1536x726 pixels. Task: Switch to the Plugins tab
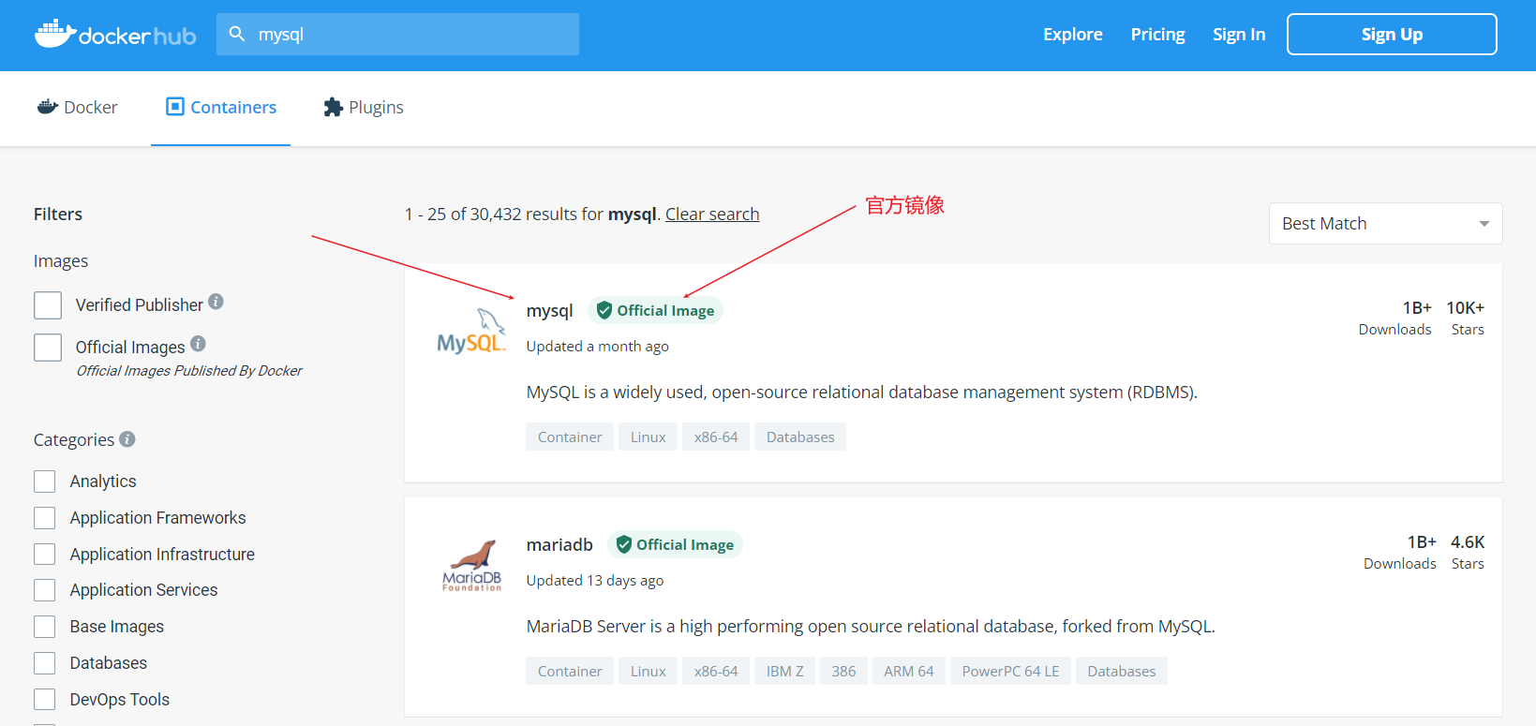pyautogui.click(x=364, y=108)
